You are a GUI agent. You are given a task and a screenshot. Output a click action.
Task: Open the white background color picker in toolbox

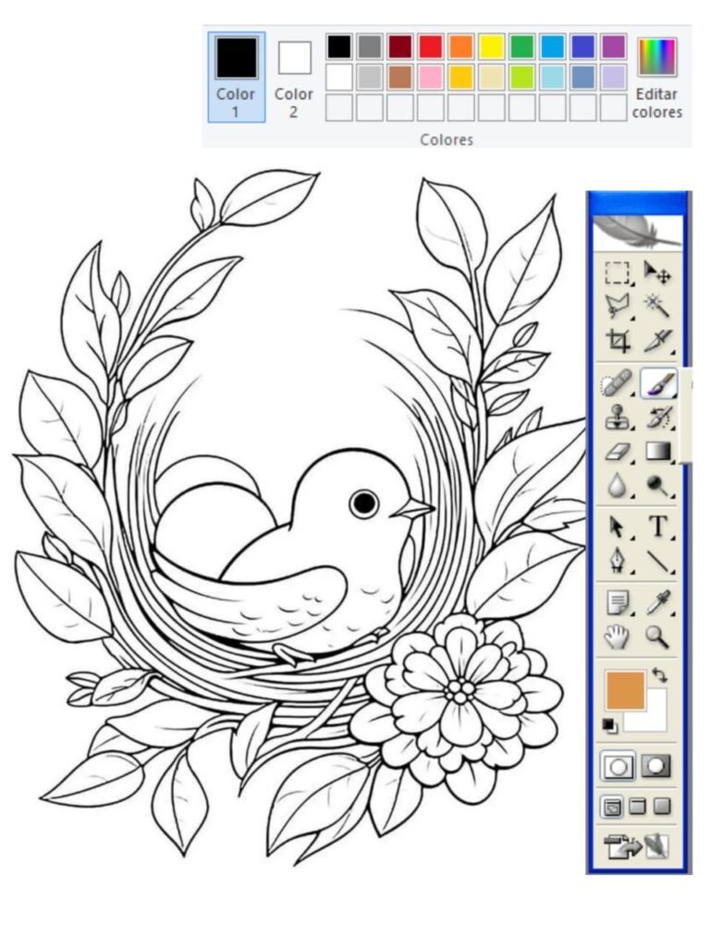[655, 718]
